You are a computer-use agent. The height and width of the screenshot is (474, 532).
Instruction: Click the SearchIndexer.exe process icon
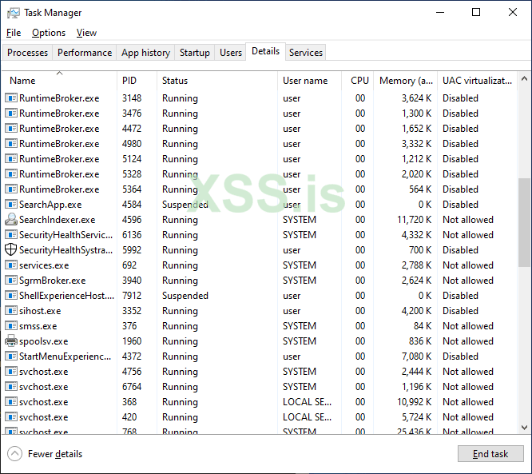click(11, 220)
